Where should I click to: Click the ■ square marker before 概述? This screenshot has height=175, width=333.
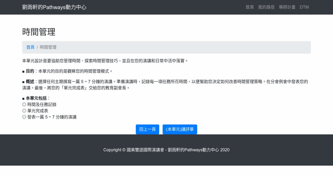tap(23, 82)
